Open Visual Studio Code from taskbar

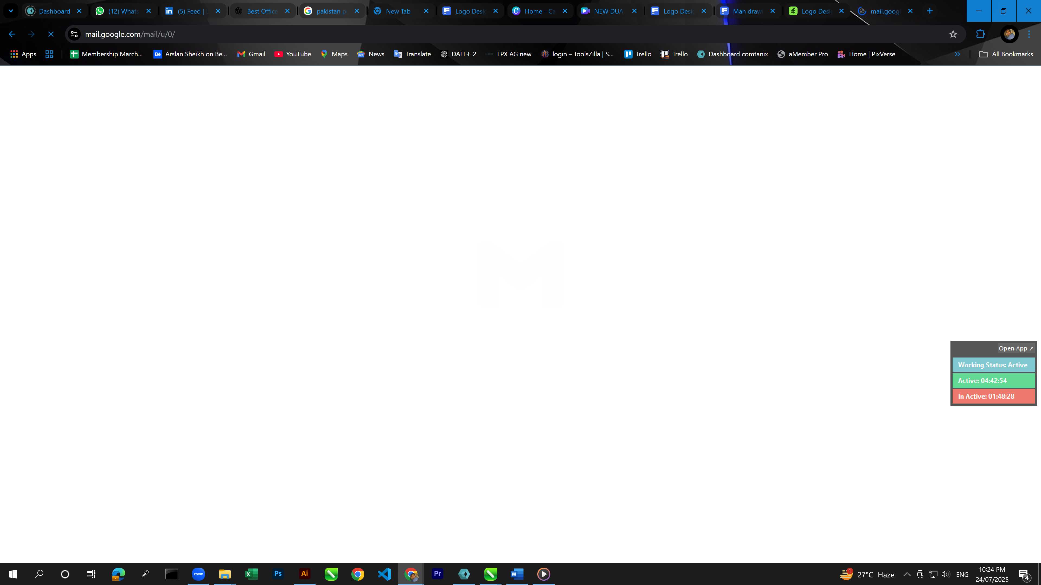point(384,574)
